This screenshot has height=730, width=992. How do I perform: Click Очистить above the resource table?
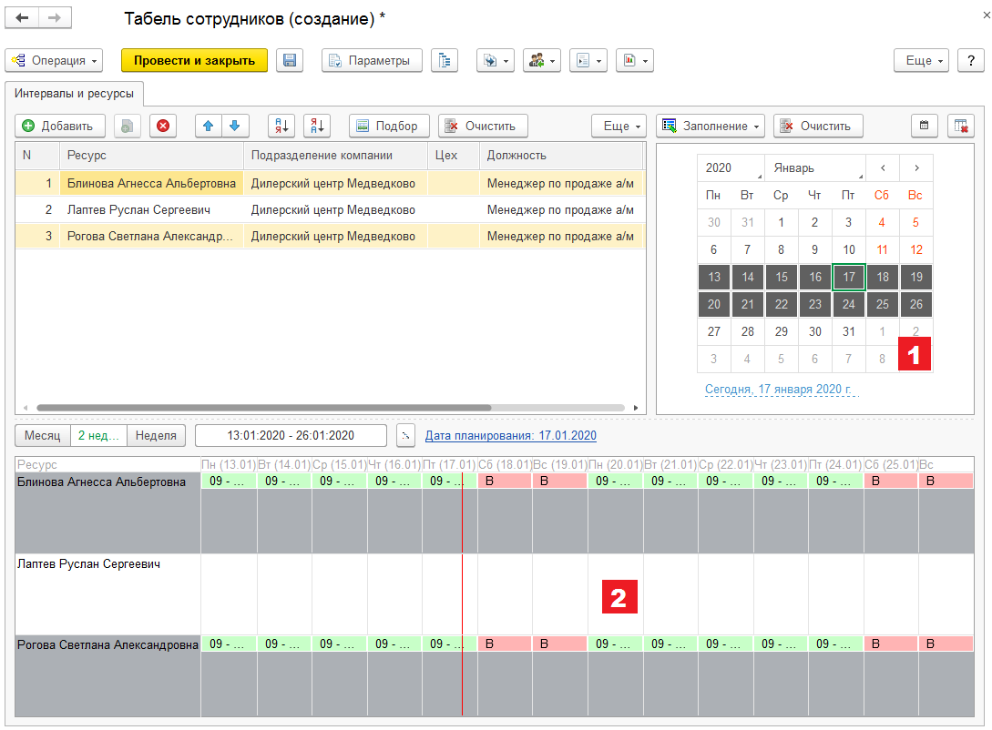(x=484, y=126)
